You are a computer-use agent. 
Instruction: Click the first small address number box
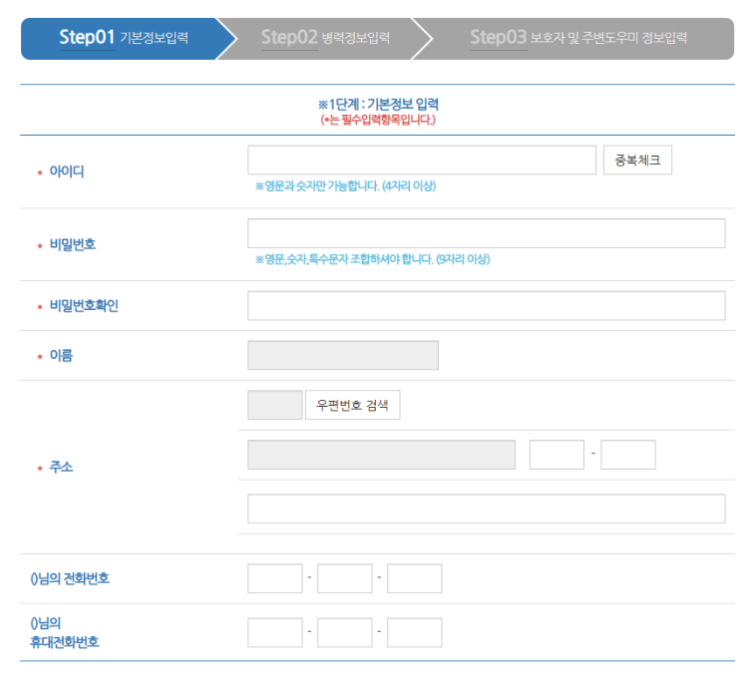tap(557, 455)
